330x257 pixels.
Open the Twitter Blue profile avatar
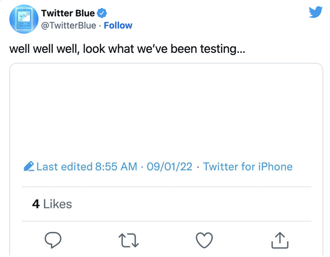click(23, 19)
